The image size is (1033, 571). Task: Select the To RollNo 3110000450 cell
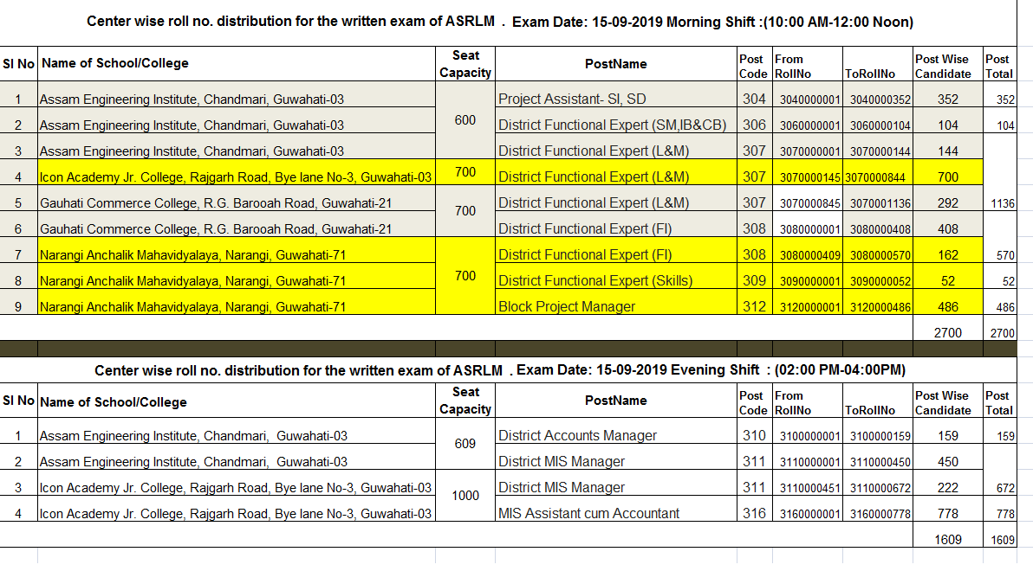[x=878, y=457]
